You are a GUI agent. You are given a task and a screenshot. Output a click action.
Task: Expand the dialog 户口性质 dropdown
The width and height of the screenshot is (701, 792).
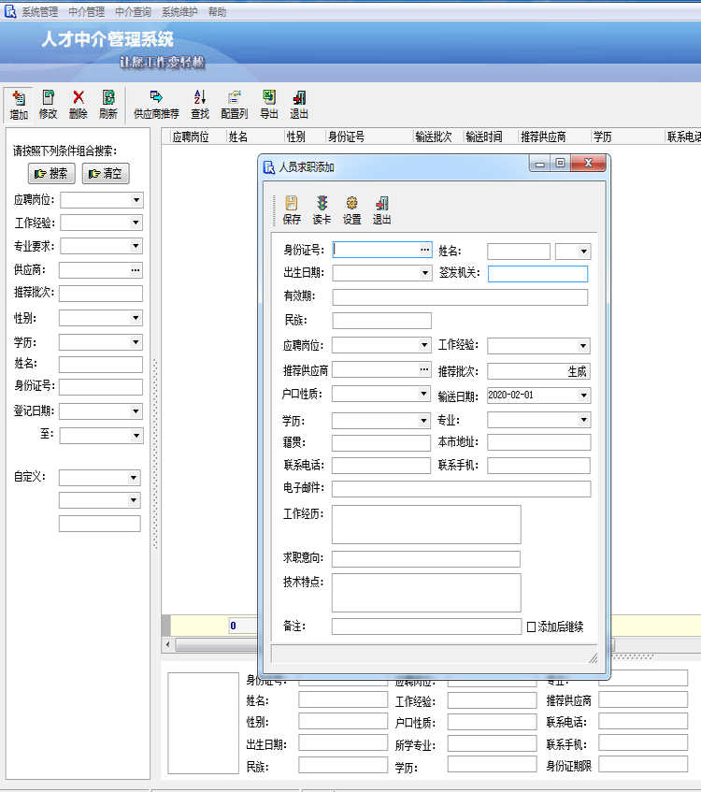pyautogui.click(x=424, y=394)
